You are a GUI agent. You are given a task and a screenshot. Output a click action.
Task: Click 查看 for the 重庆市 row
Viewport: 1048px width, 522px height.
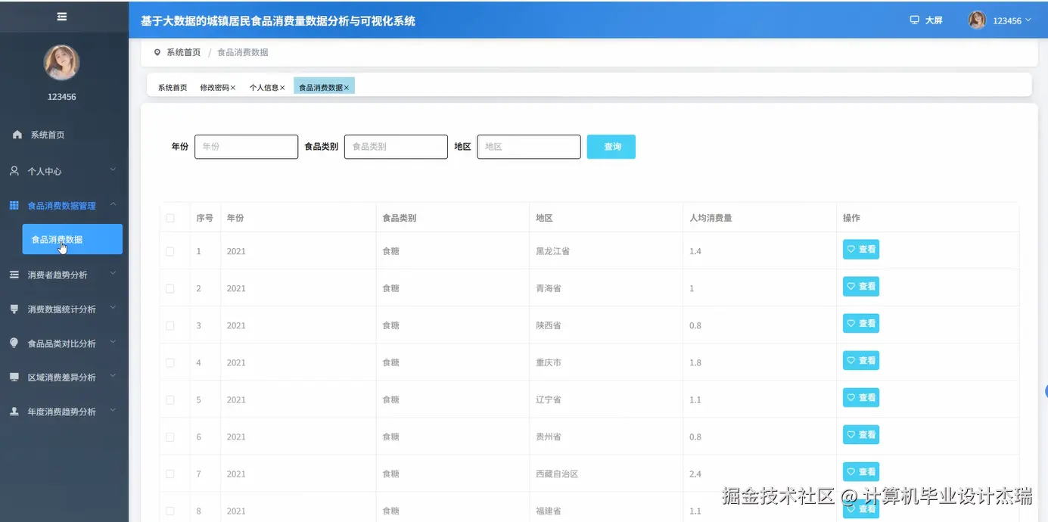[x=860, y=360]
